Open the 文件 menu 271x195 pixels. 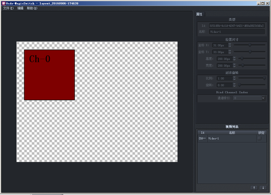tap(8, 8)
